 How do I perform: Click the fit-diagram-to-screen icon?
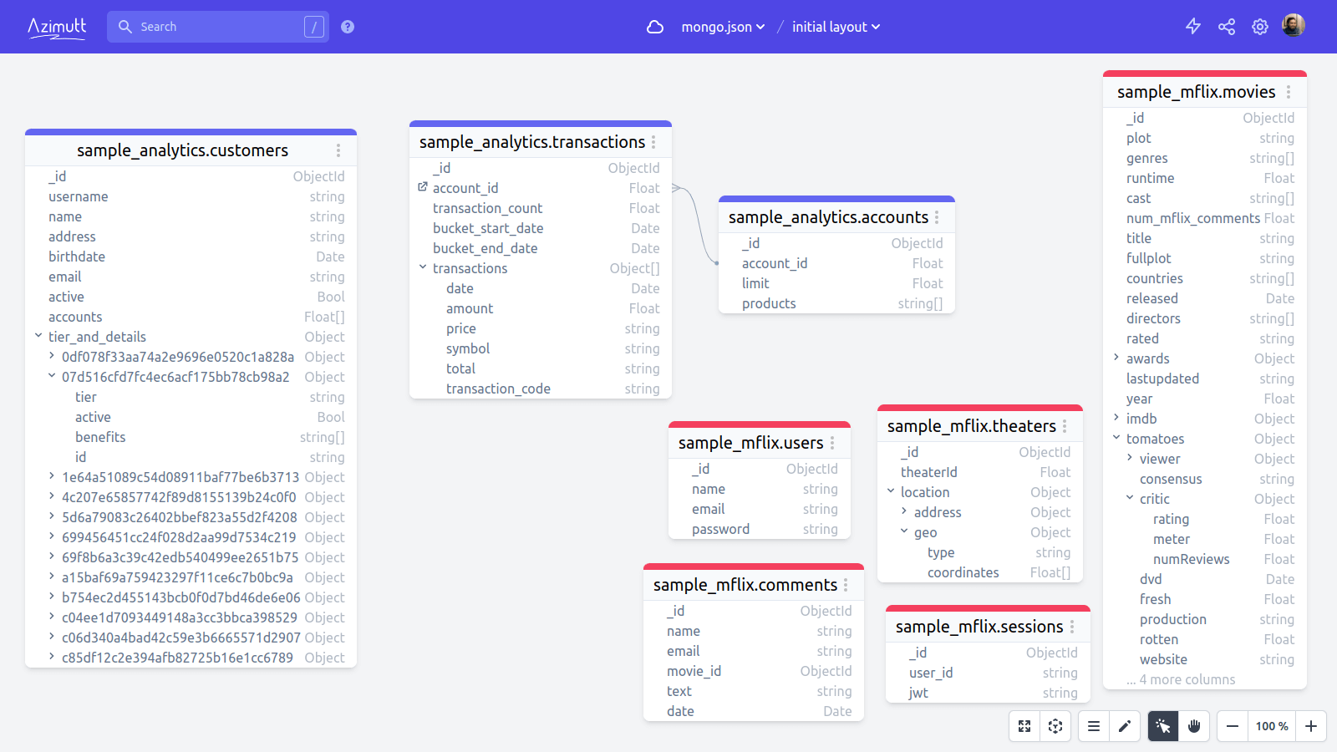(x=1024, y=726)
